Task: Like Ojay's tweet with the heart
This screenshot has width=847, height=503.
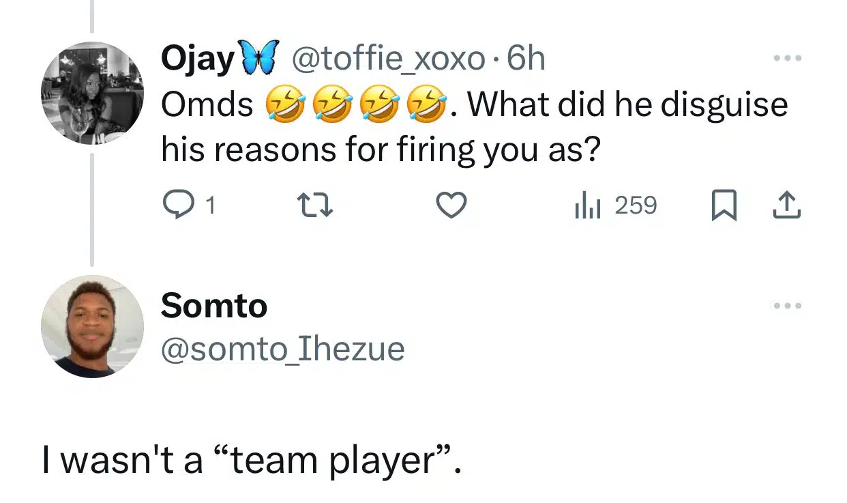Action: click(x=451, y=205)
